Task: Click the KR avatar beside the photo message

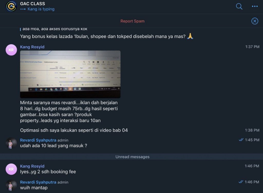Action: coord(11,50)
